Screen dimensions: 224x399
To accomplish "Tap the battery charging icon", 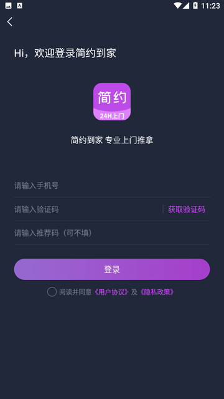I will point(195,6).
